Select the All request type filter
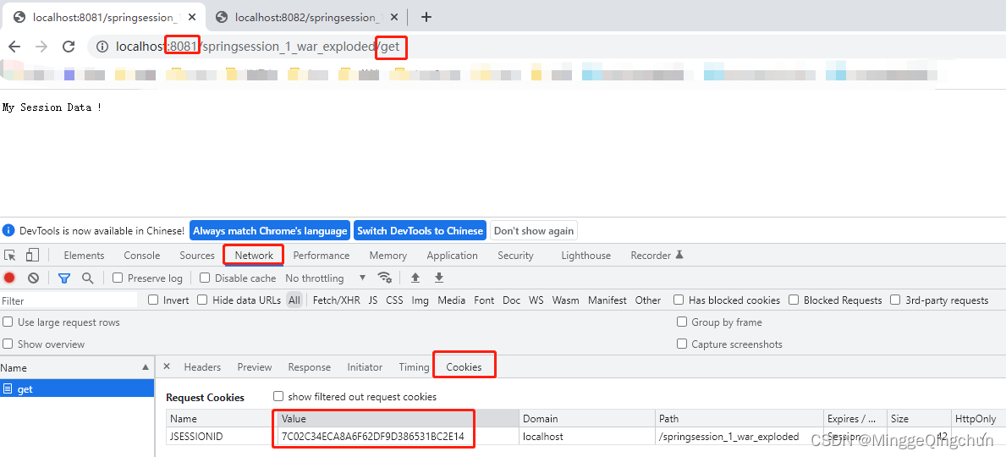The height and width of the screenshot is (457, 1006). tap(294, 300)
